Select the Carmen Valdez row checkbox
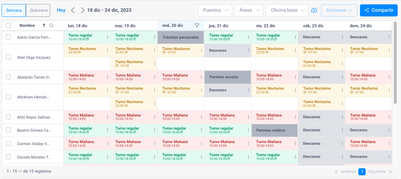The image size is (401, 179). [x=8, y=143]
